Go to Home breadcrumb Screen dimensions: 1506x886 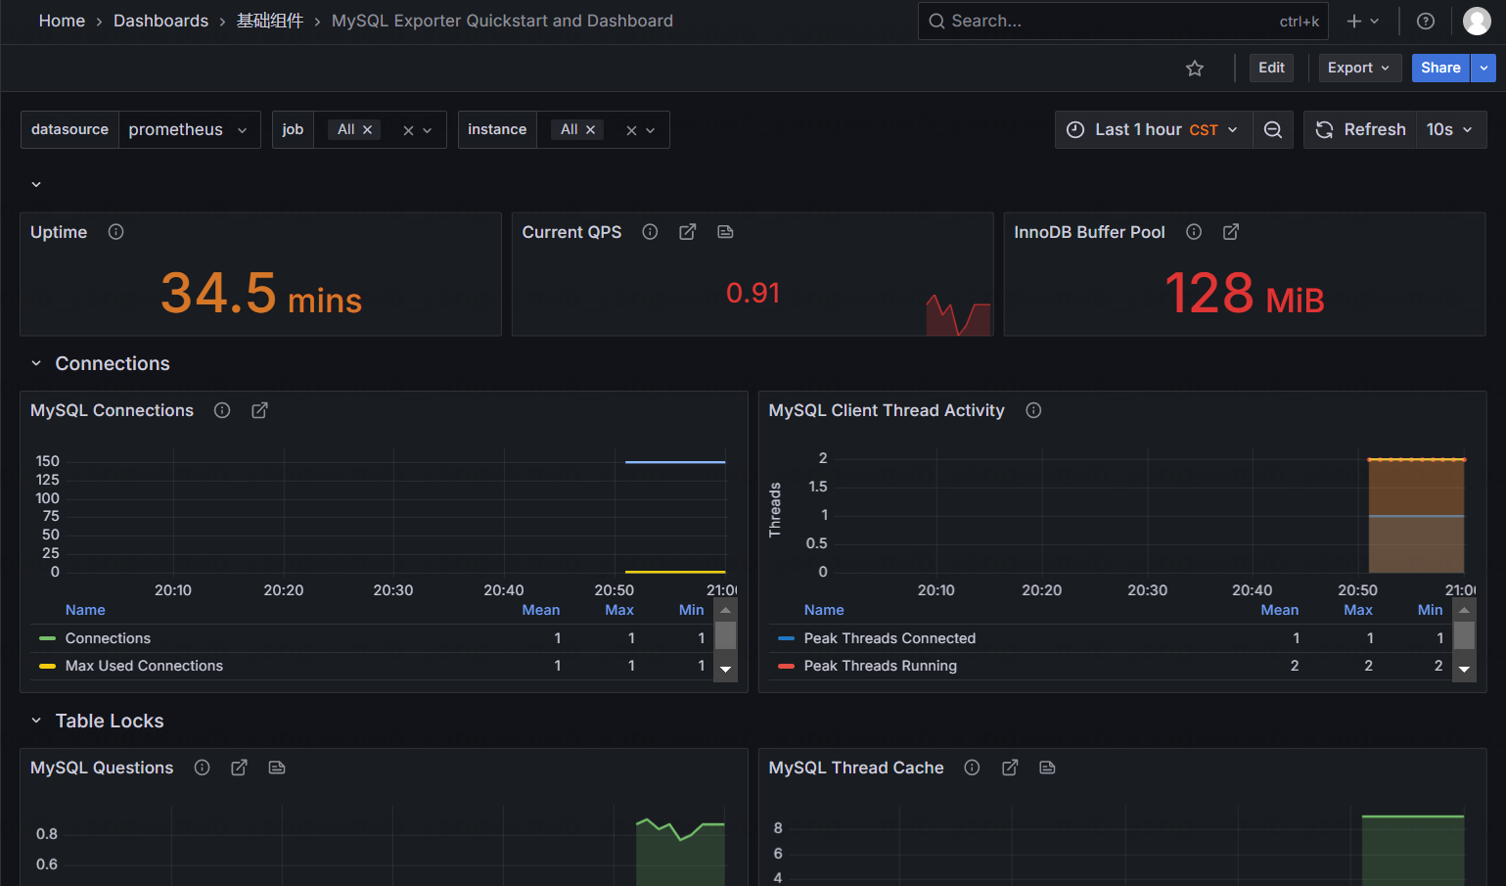[62, 21]
